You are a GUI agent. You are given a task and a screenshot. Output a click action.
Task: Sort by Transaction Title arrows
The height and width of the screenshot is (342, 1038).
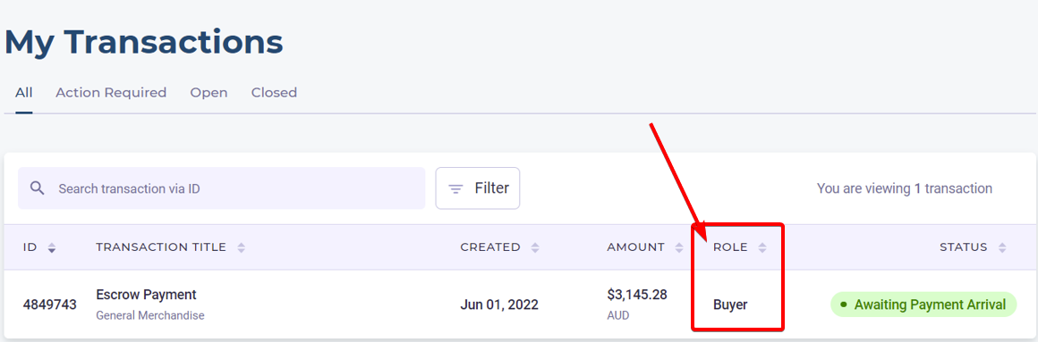[241, 247]
